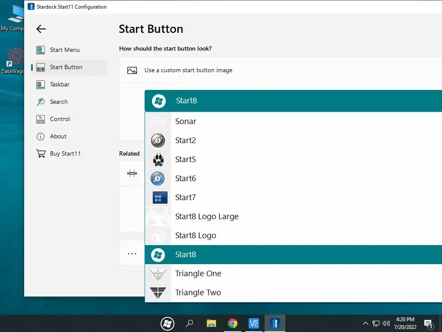This screenshot has height=332, width=442.
Task: Click the Sonar ring icon
Action: [158, 121]
